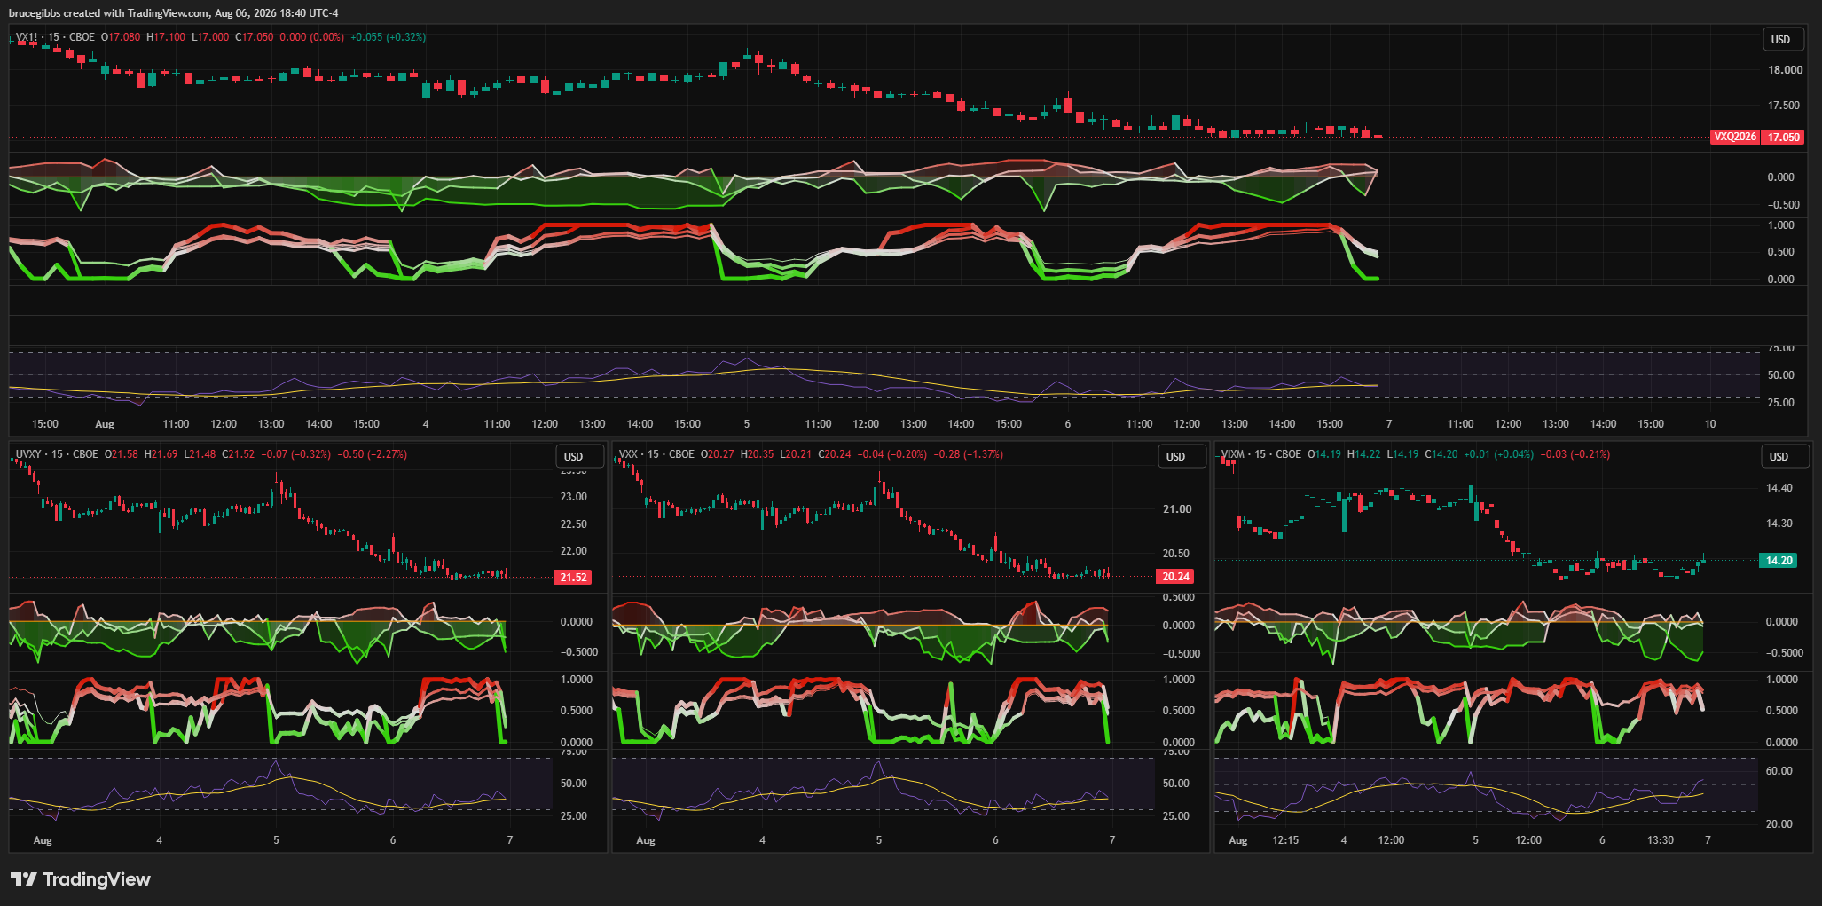Click the 14.20 VIXM last price label
The height and width of the screenshot is (906, 1822).
tap(1779, 560)
